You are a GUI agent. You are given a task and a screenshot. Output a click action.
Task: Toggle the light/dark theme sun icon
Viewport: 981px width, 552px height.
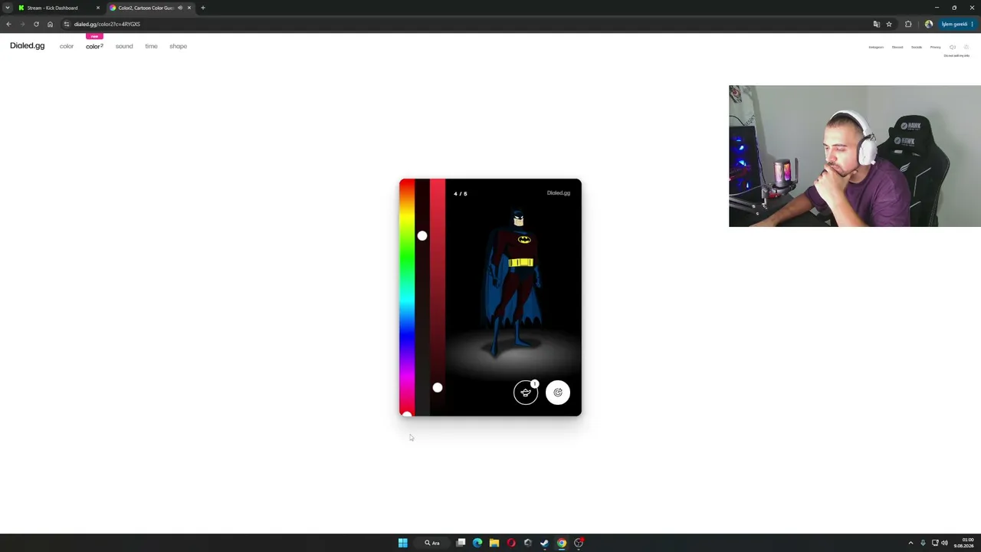966,47
